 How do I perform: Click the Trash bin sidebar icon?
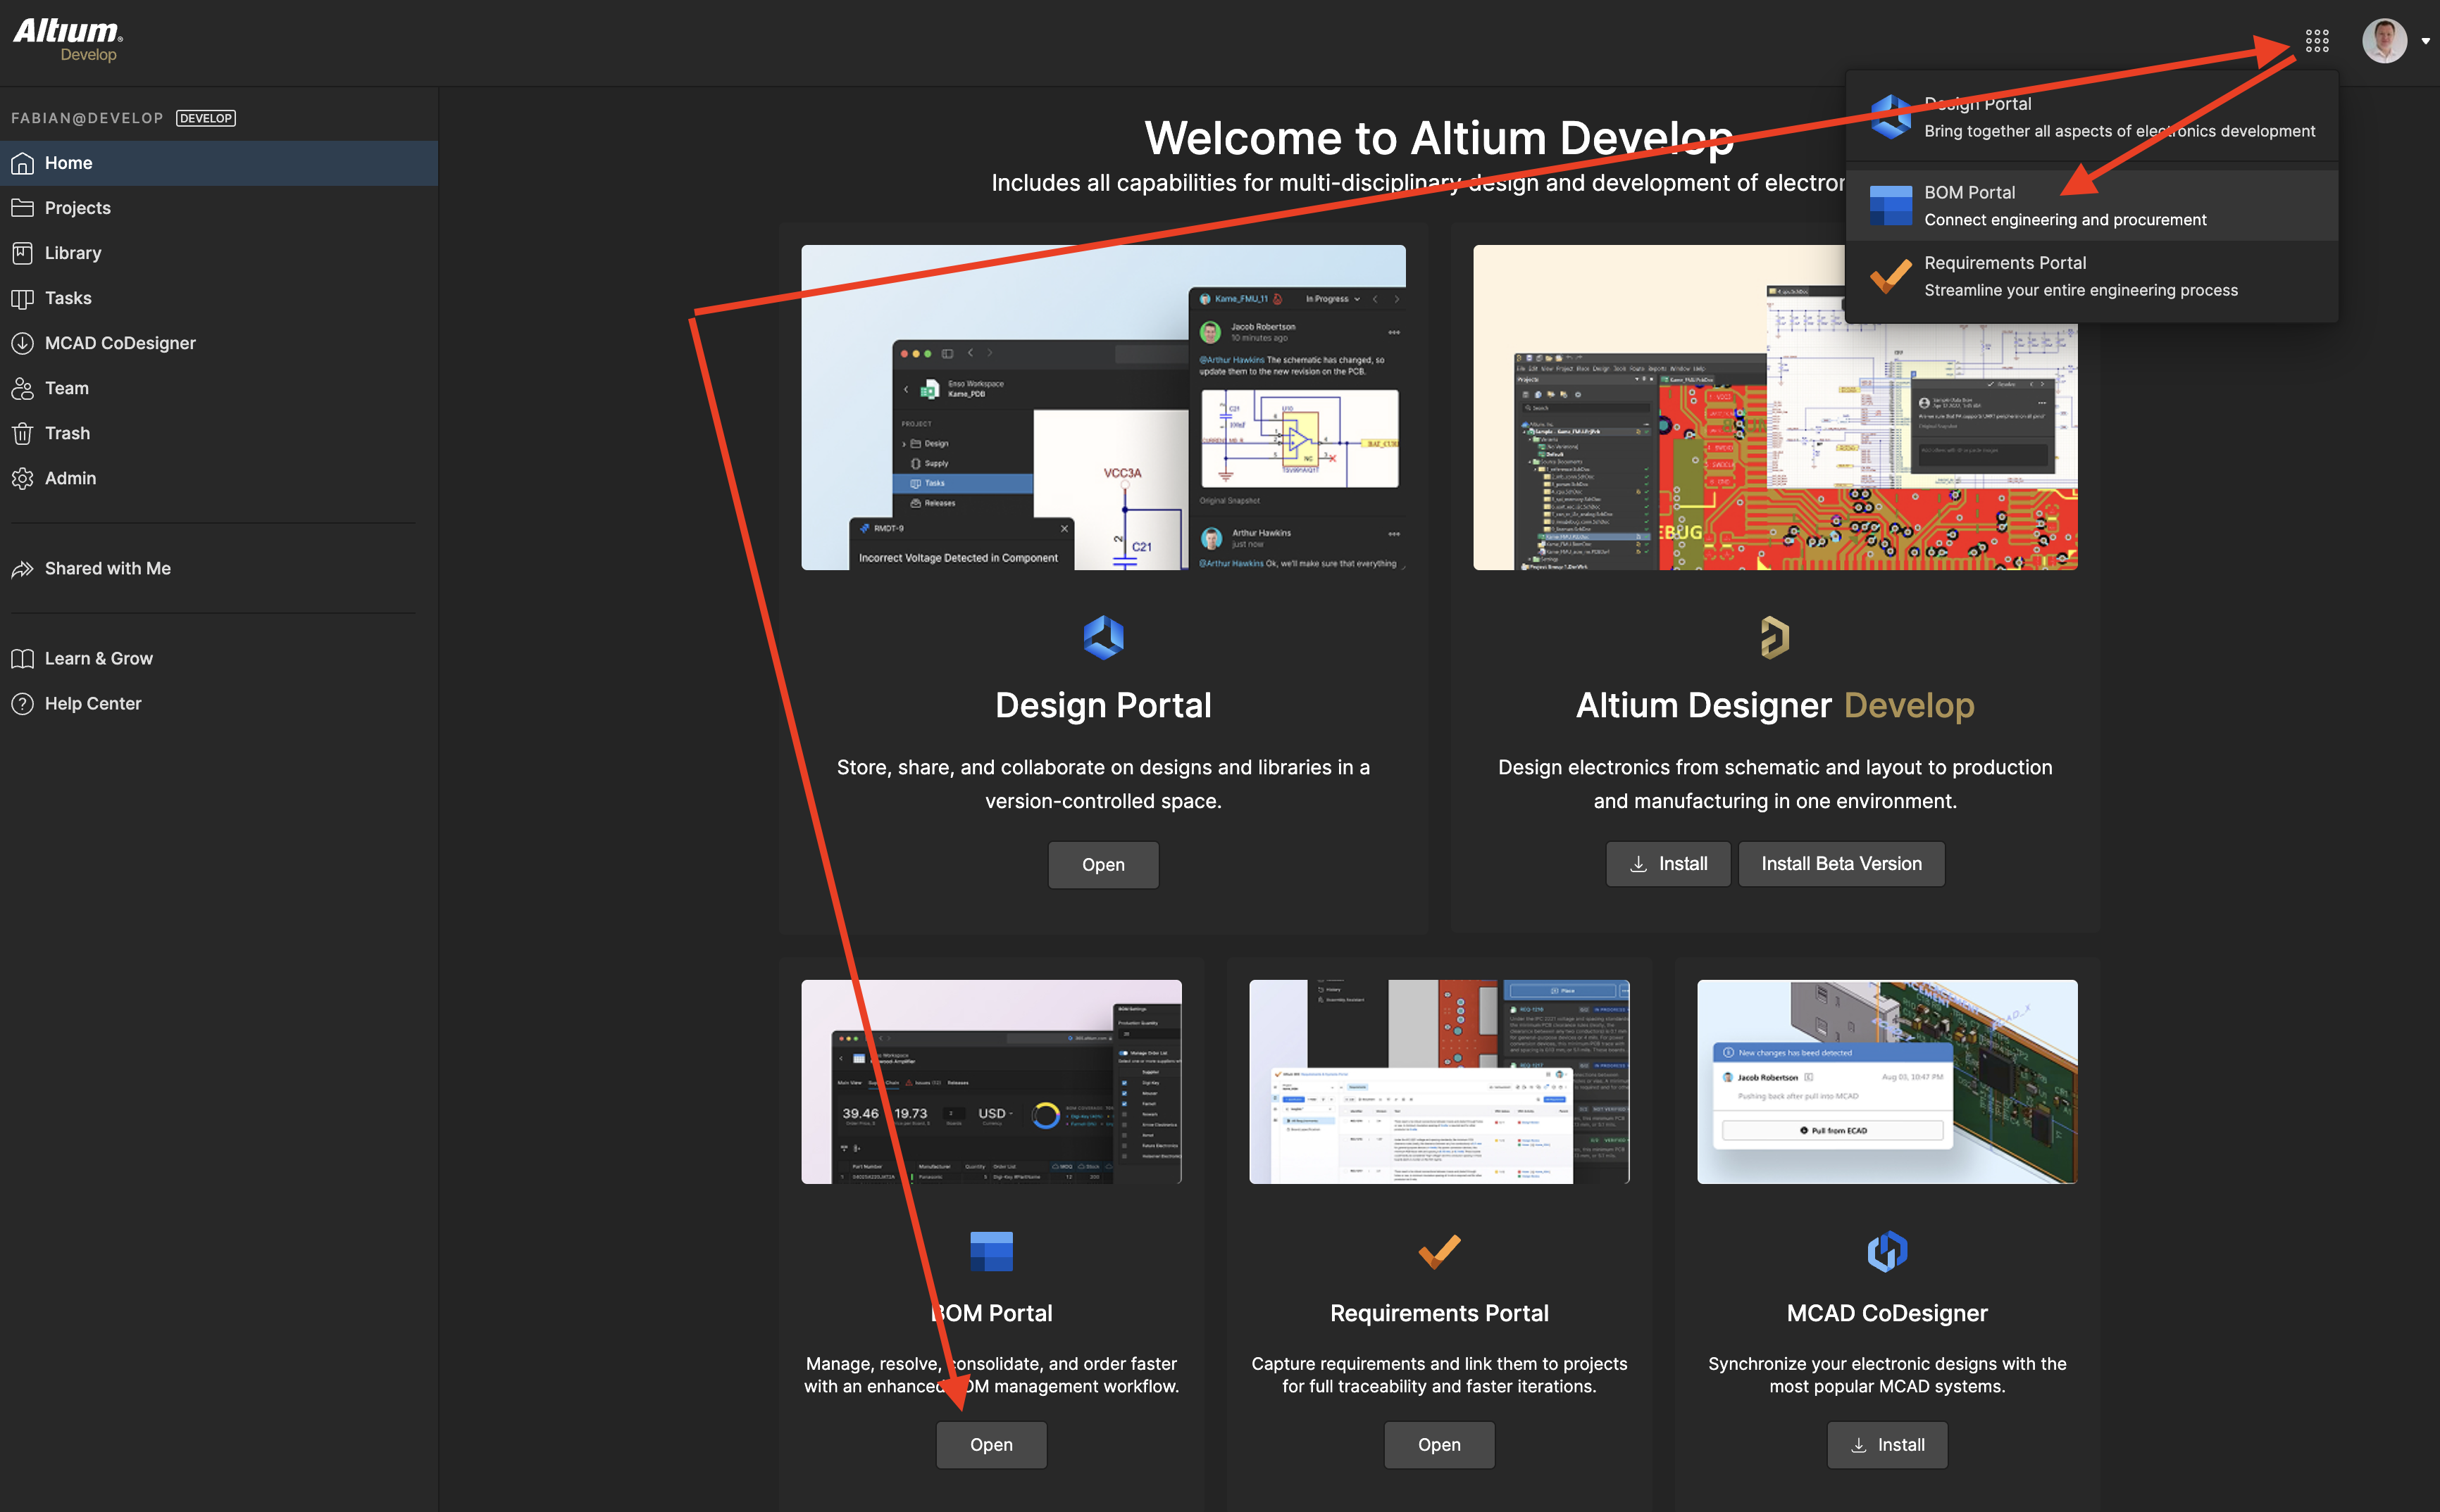22,433
